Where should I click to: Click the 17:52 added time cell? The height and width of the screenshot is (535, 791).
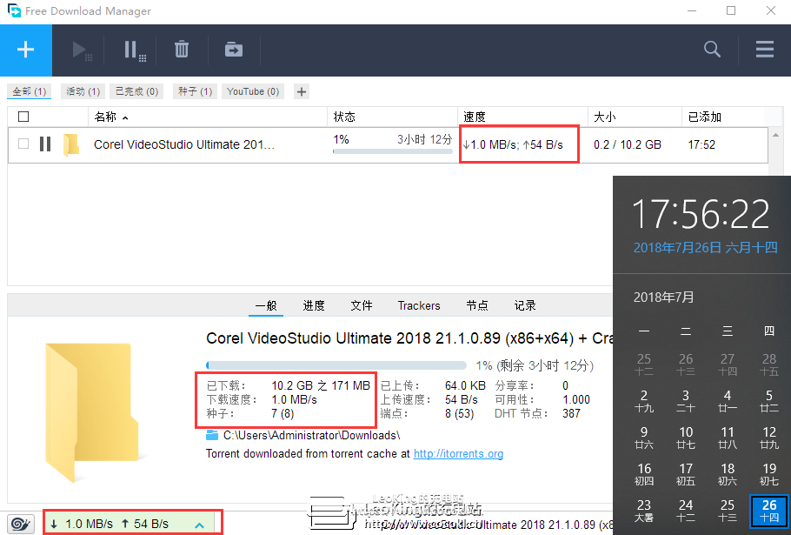pos(701,144)
